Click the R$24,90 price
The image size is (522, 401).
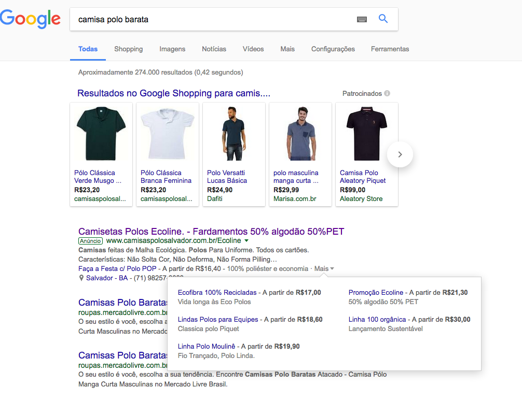click(x=219, y=190)
